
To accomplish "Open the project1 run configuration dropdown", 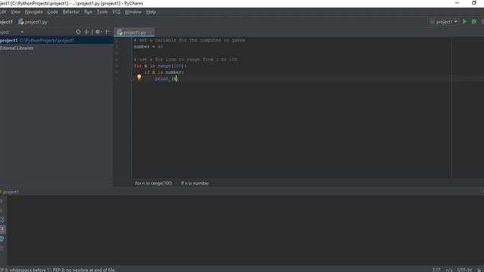I will click(x=444, y=22).
